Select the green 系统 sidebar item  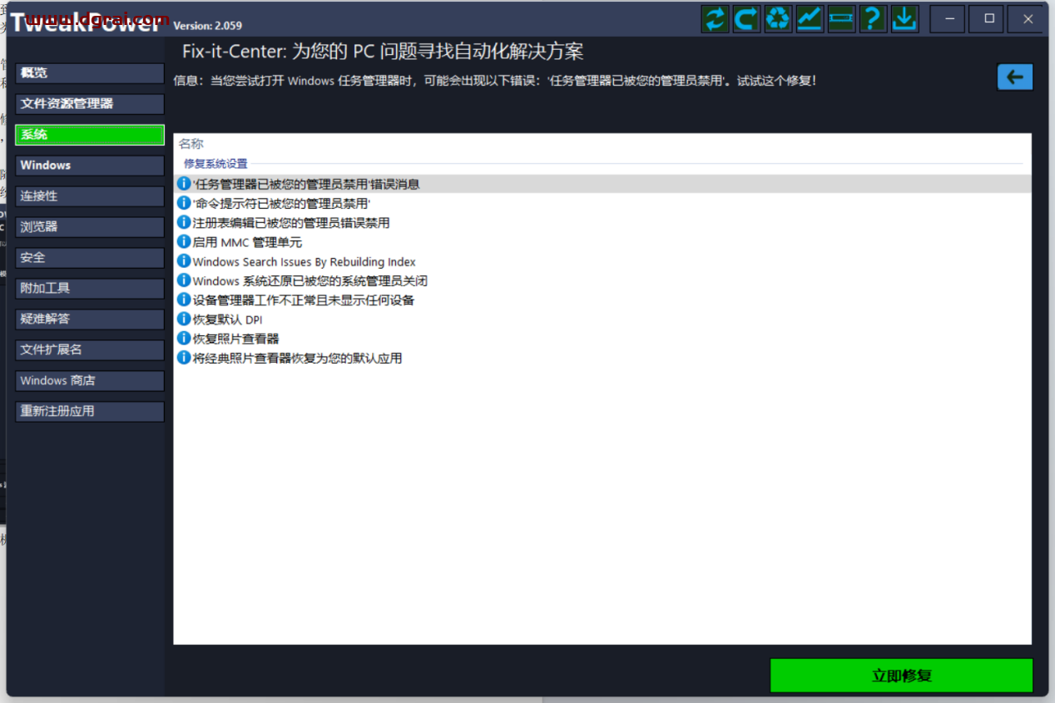pos(90,135)
